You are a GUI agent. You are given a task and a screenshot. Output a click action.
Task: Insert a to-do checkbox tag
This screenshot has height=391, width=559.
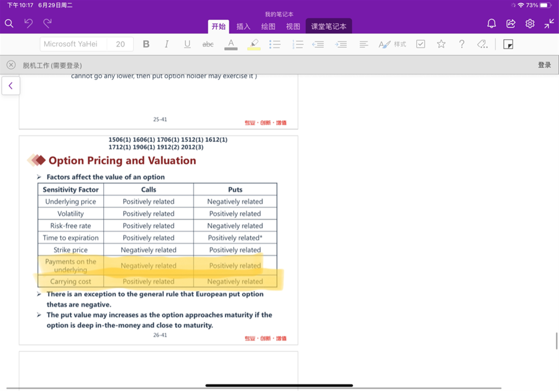point(420,44)
